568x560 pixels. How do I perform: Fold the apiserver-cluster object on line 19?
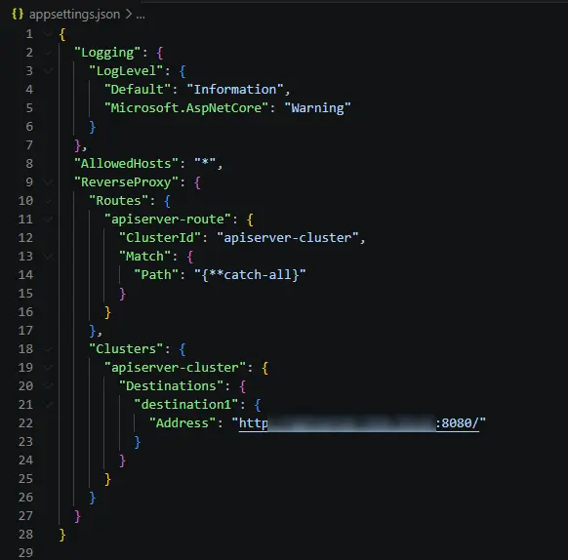point(48,368)
